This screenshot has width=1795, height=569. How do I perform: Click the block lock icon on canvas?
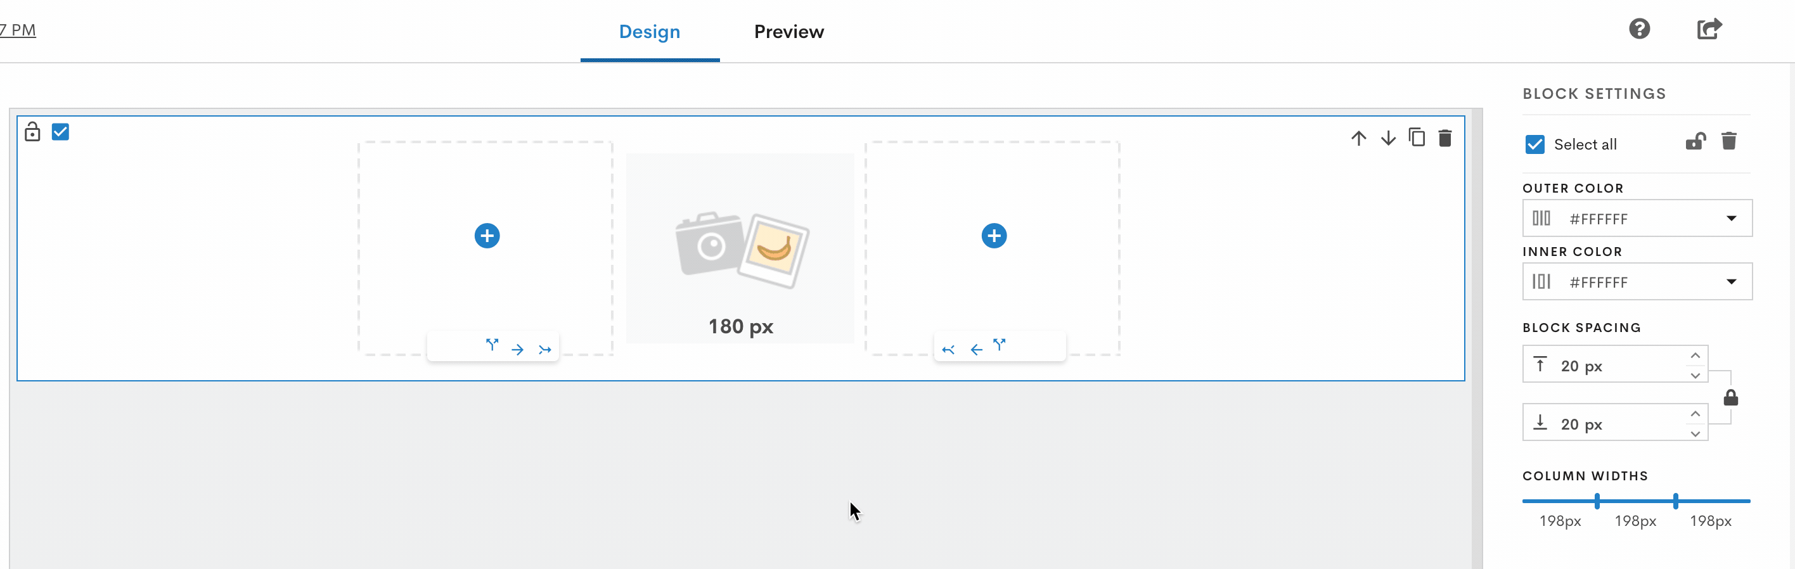(33, 132)
